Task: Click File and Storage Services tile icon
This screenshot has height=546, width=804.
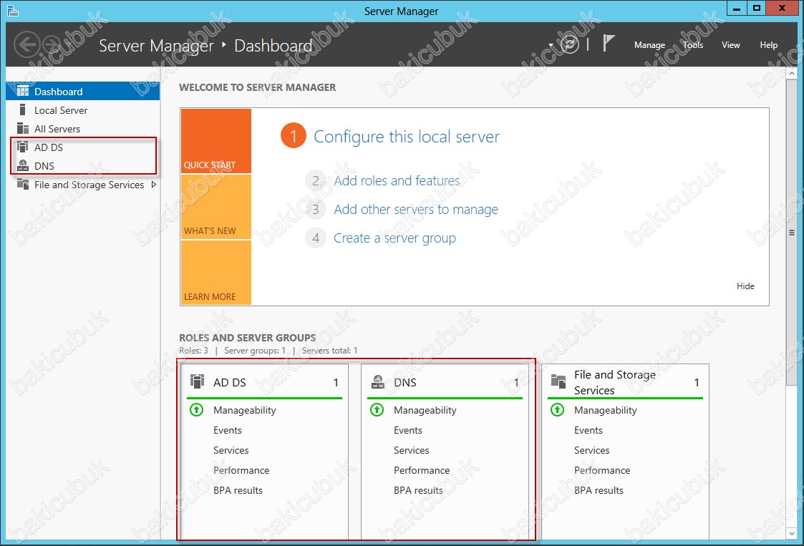Action: click(558, 382)
